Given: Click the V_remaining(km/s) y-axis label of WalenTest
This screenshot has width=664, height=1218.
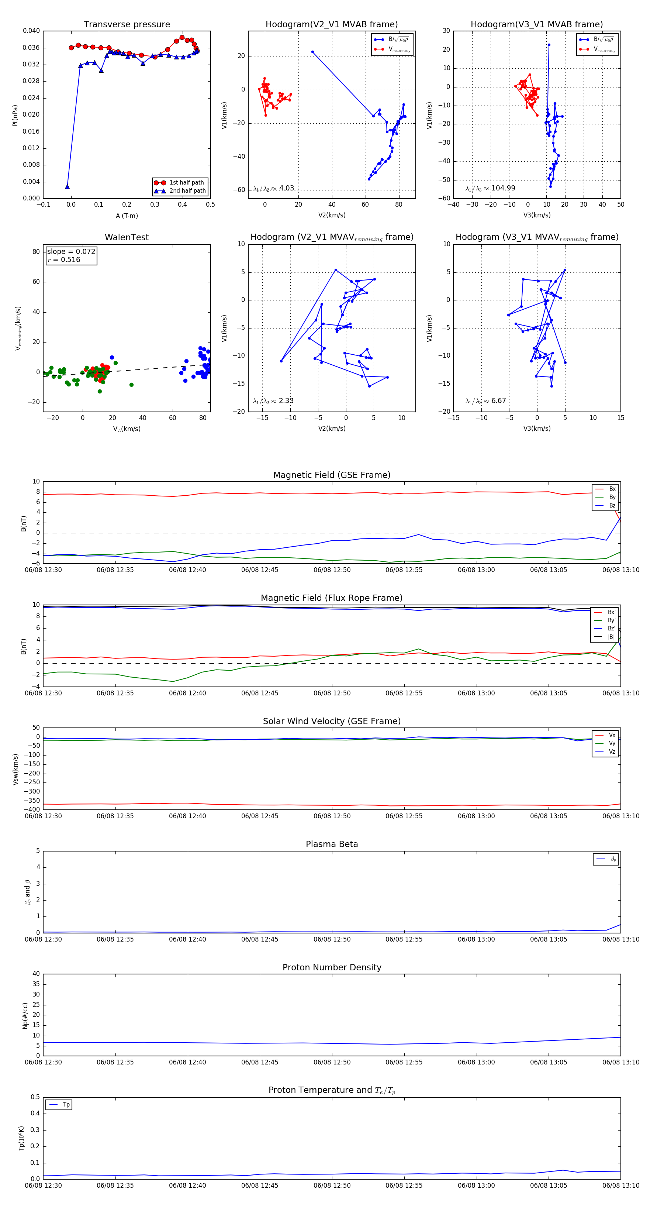Looking at the screenshot, I should pos(18,328).
